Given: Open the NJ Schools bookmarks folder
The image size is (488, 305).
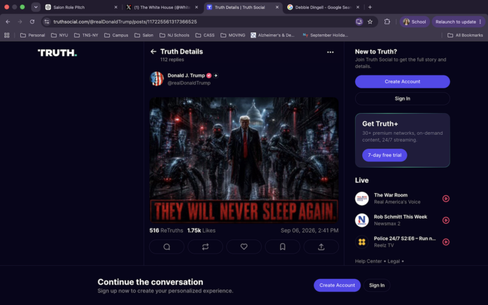Looking at the screenshot, I should [x=174, y=35].
